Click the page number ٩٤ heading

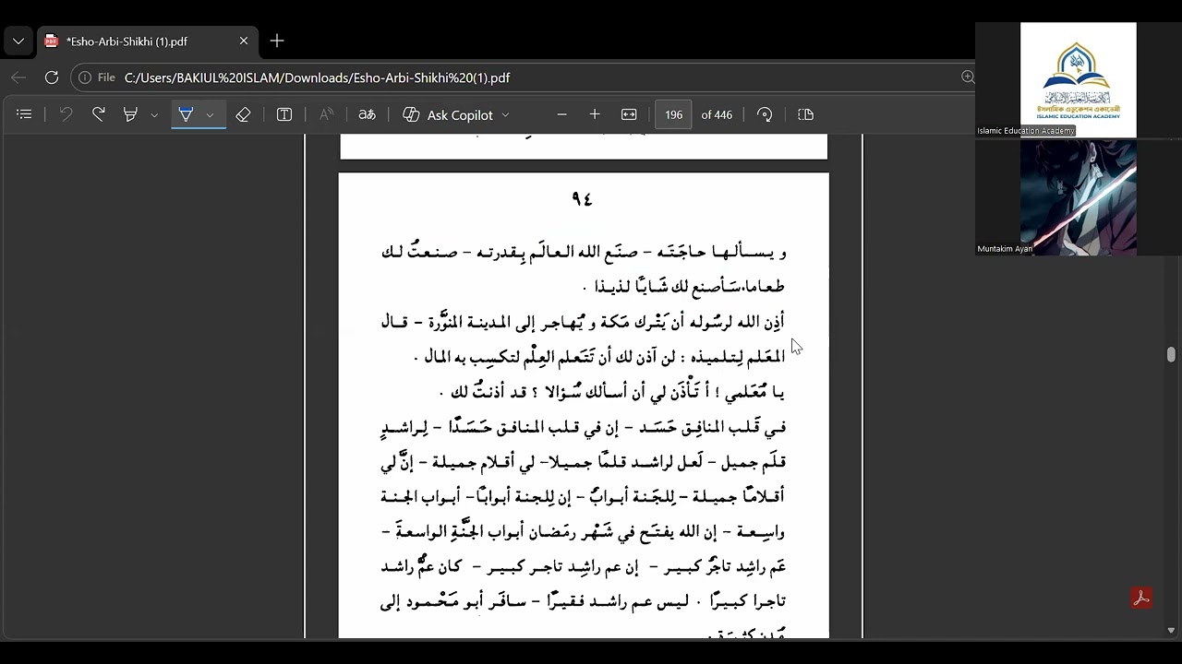point(582,199)
